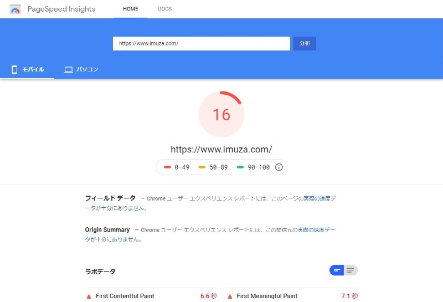443x302 pixels.
Task: Open the HOME tab
Action: pos(131,9)
